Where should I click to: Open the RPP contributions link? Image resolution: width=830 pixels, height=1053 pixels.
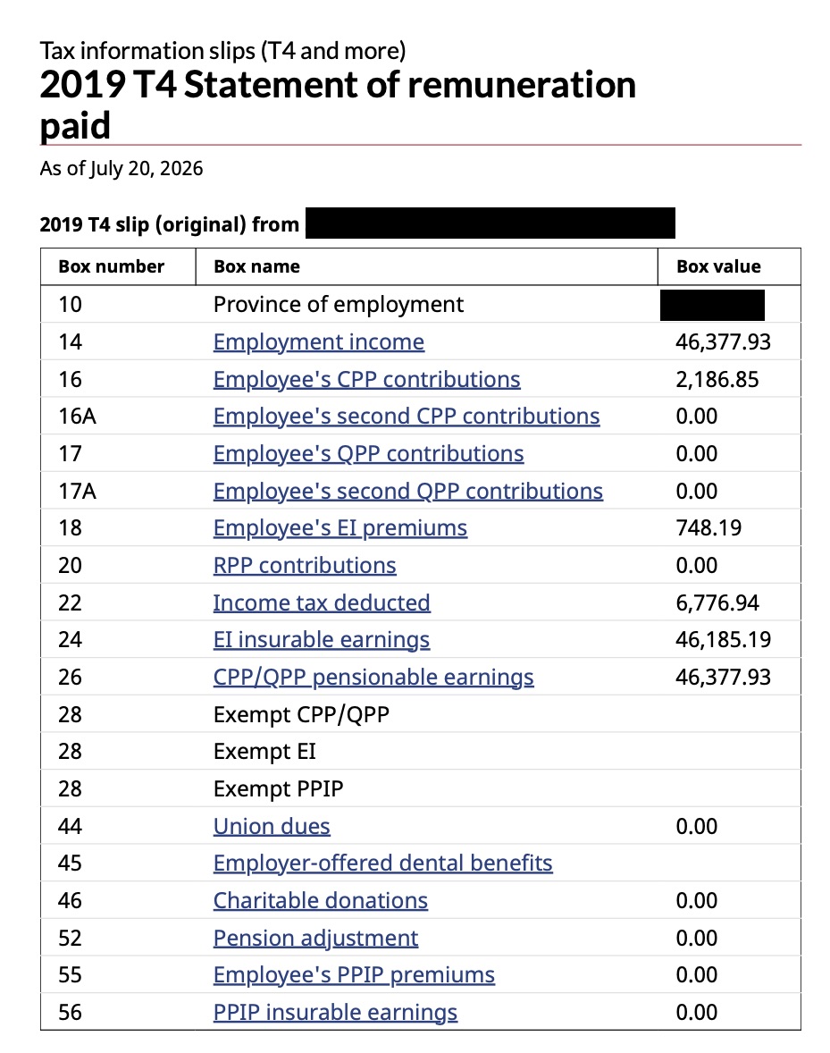tap(305, 566)
